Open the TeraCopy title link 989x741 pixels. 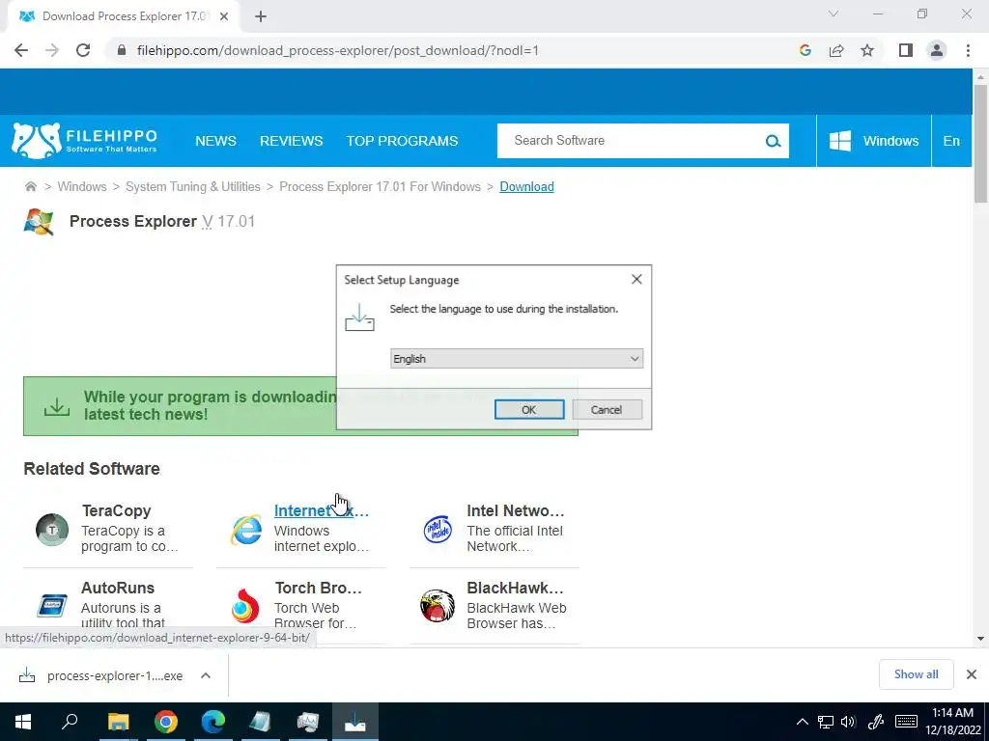(x=117, y=510)
